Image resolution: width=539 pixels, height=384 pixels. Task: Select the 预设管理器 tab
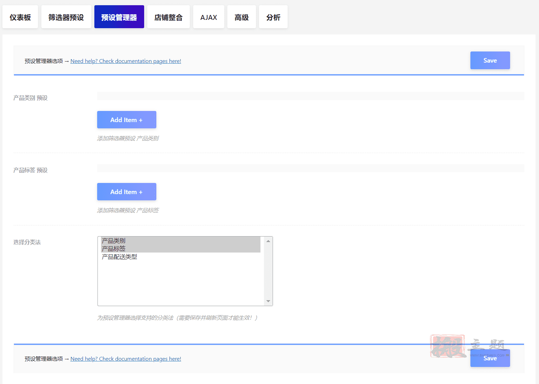(119, 17)
